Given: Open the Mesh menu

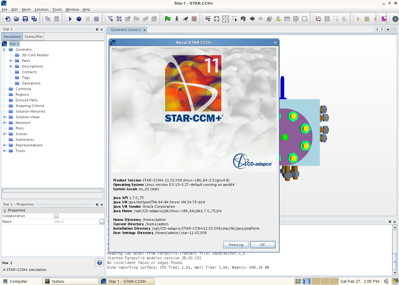Looking at the screenshot, I should (x=26, y=9).
